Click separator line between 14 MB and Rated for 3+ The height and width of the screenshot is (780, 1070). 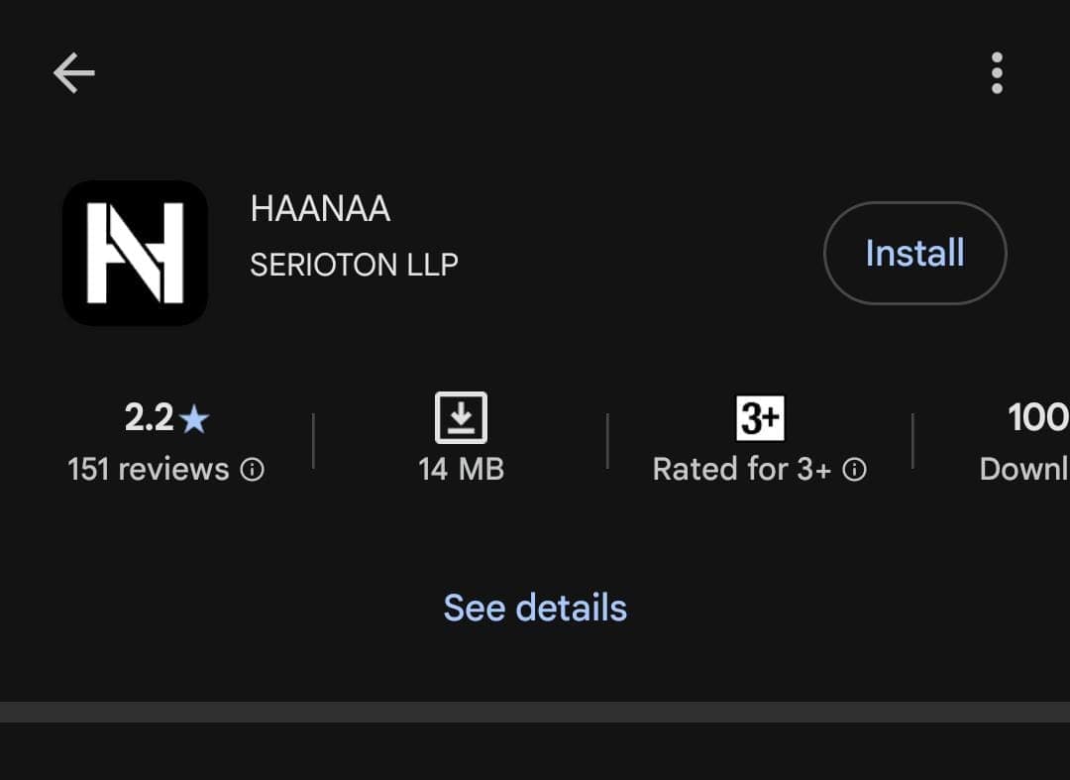607,441
